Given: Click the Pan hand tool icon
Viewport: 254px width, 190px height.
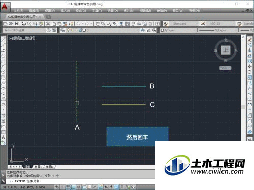Looking at the screenshot, I should 98,24.
